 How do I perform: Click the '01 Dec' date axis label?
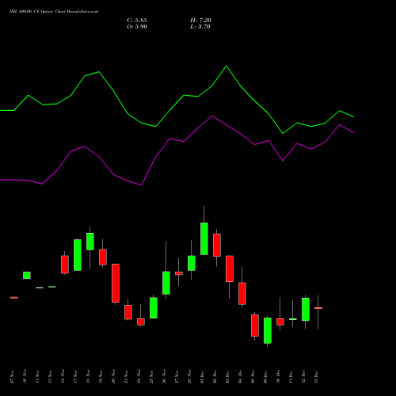(202, 377)
